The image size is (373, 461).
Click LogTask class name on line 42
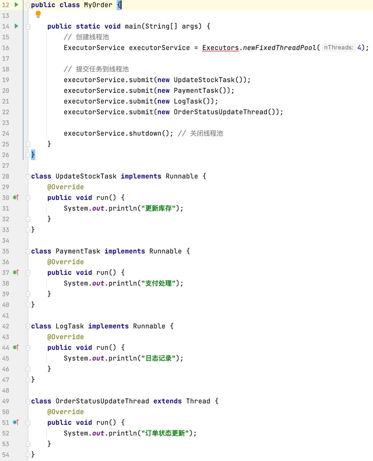click(x=70, y=326)
